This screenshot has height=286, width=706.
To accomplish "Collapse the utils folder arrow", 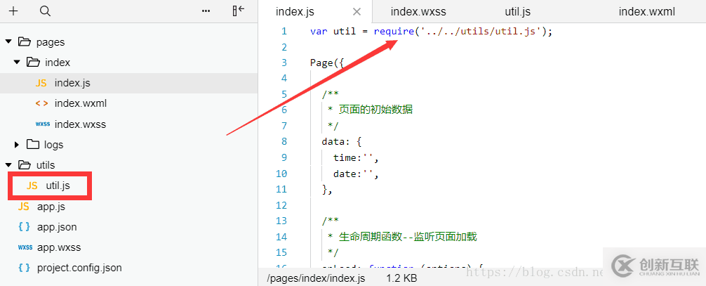I will tap(8, 165).
